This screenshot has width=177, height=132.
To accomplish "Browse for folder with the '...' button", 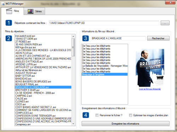I will point(165,23).
